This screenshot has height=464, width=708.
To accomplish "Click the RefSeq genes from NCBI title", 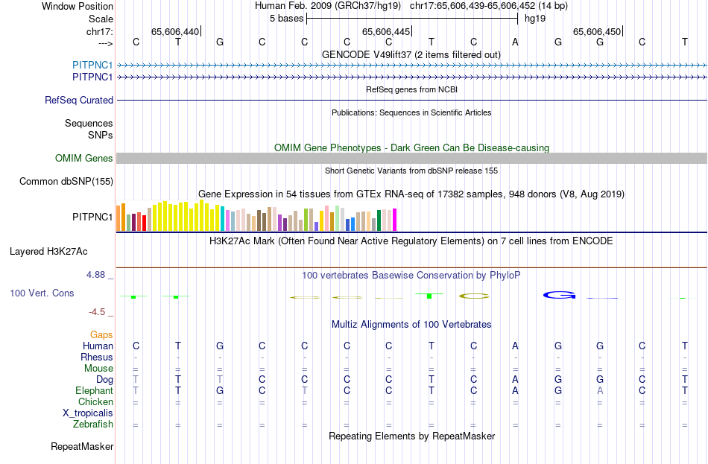I will (411, 89).
